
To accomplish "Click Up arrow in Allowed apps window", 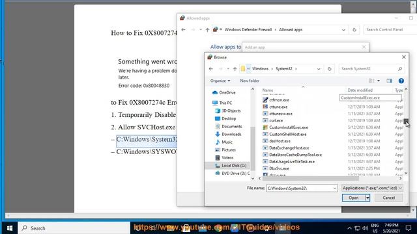I will coord(207,30).
